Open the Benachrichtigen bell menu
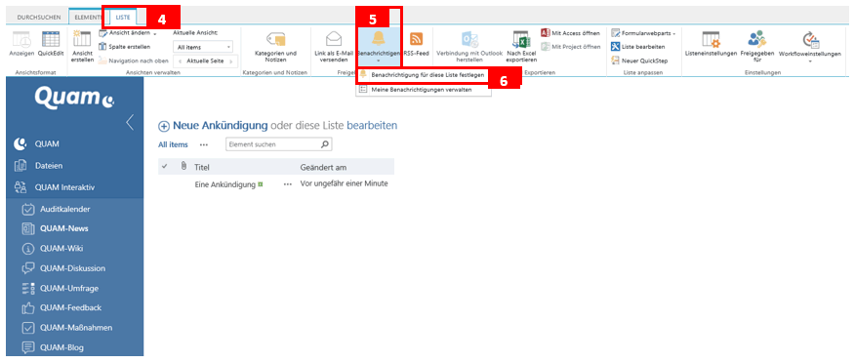This screenshot has width=854, height=363. coord(378,47)
